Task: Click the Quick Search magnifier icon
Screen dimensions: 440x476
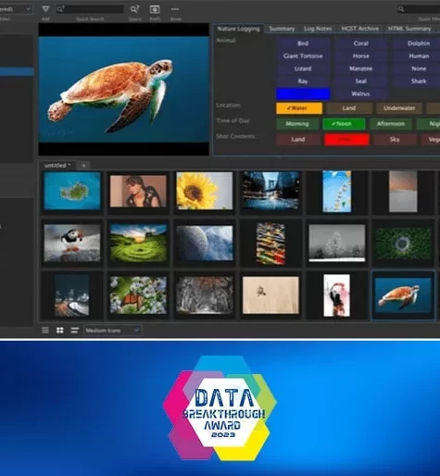Action: (60, 9)
